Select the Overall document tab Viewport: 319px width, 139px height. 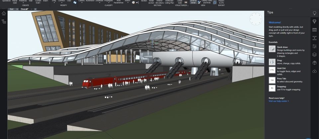pyautogui.click(x=24, y=9)
